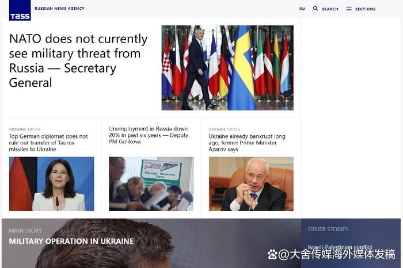Open the Sections hamburger menu icon
This screenshot has height=268, width=403.
349,9
